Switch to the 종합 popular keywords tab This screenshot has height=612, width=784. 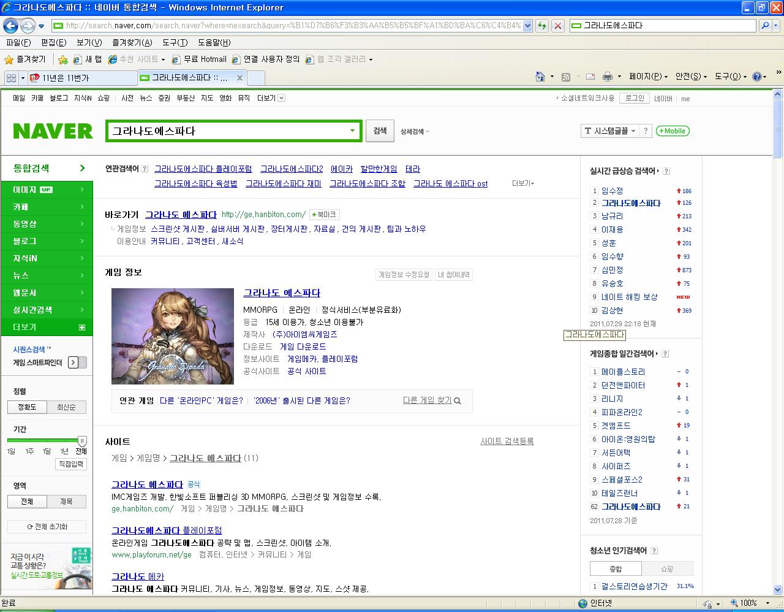616,568
